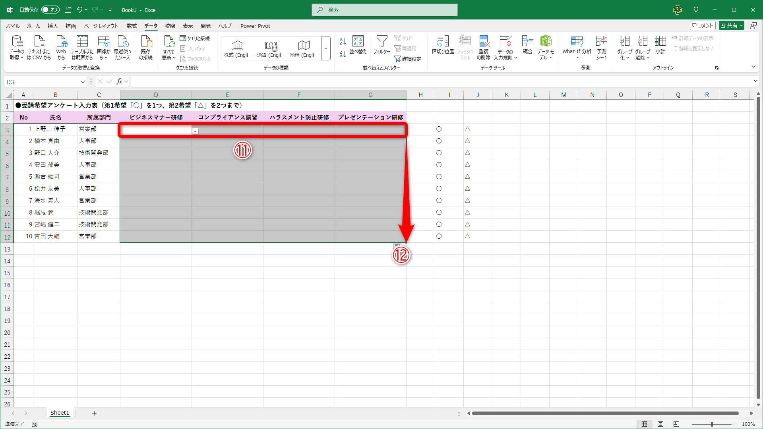Toggle the AutoSave switch

pyautogui.click(x=50, y=10)
